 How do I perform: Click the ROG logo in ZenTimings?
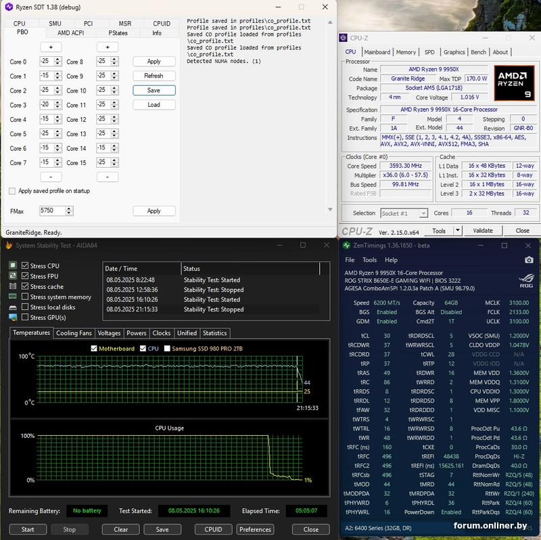[x=527, y=280]
